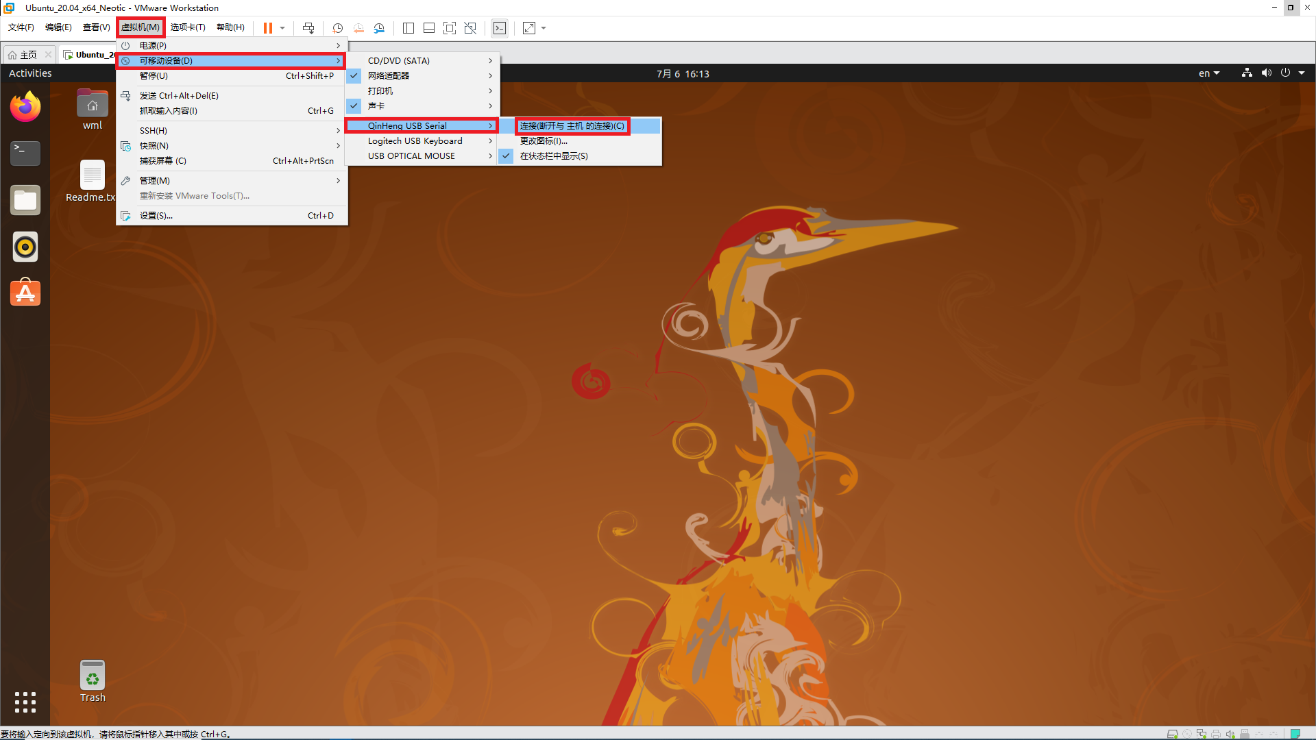Select Readme.txt file on desktop
1316x740 pixels.
point(92,182)
